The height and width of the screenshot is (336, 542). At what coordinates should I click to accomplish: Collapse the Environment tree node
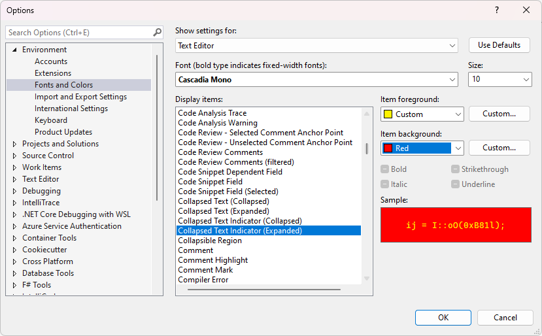14,50
